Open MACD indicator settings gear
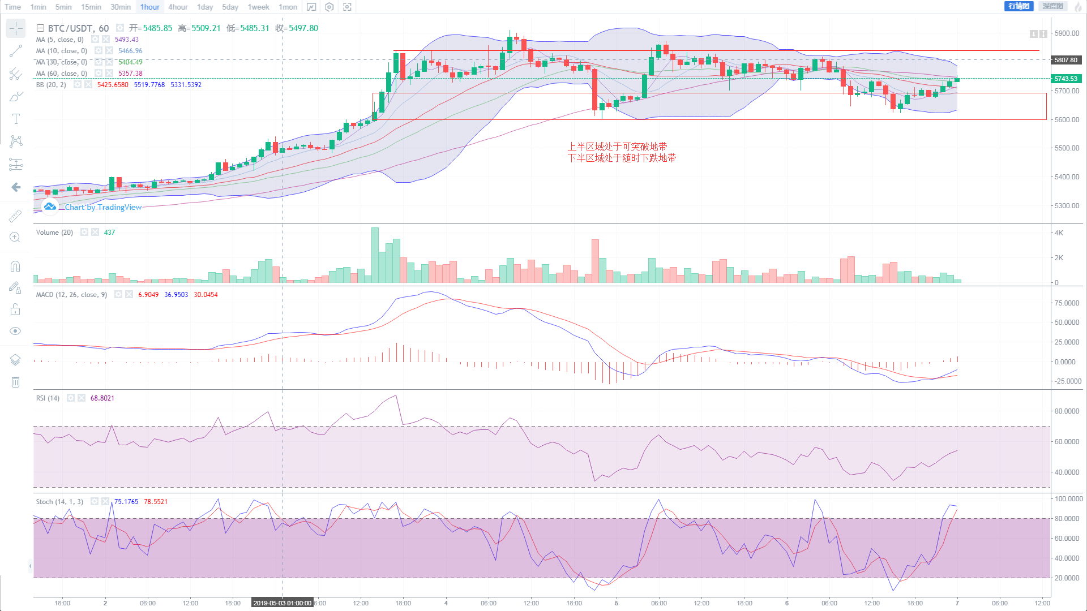The height and width of the screenshot is (611, 1087). (118, 295)
